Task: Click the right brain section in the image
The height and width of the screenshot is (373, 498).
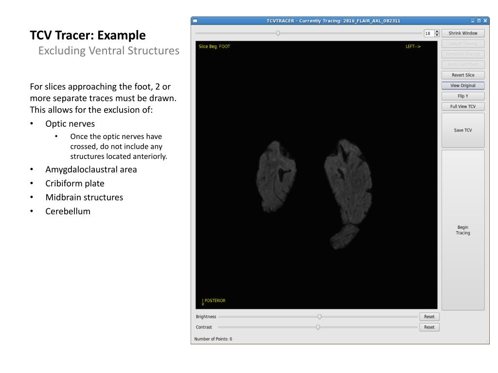Action: (x=348, y=193)
